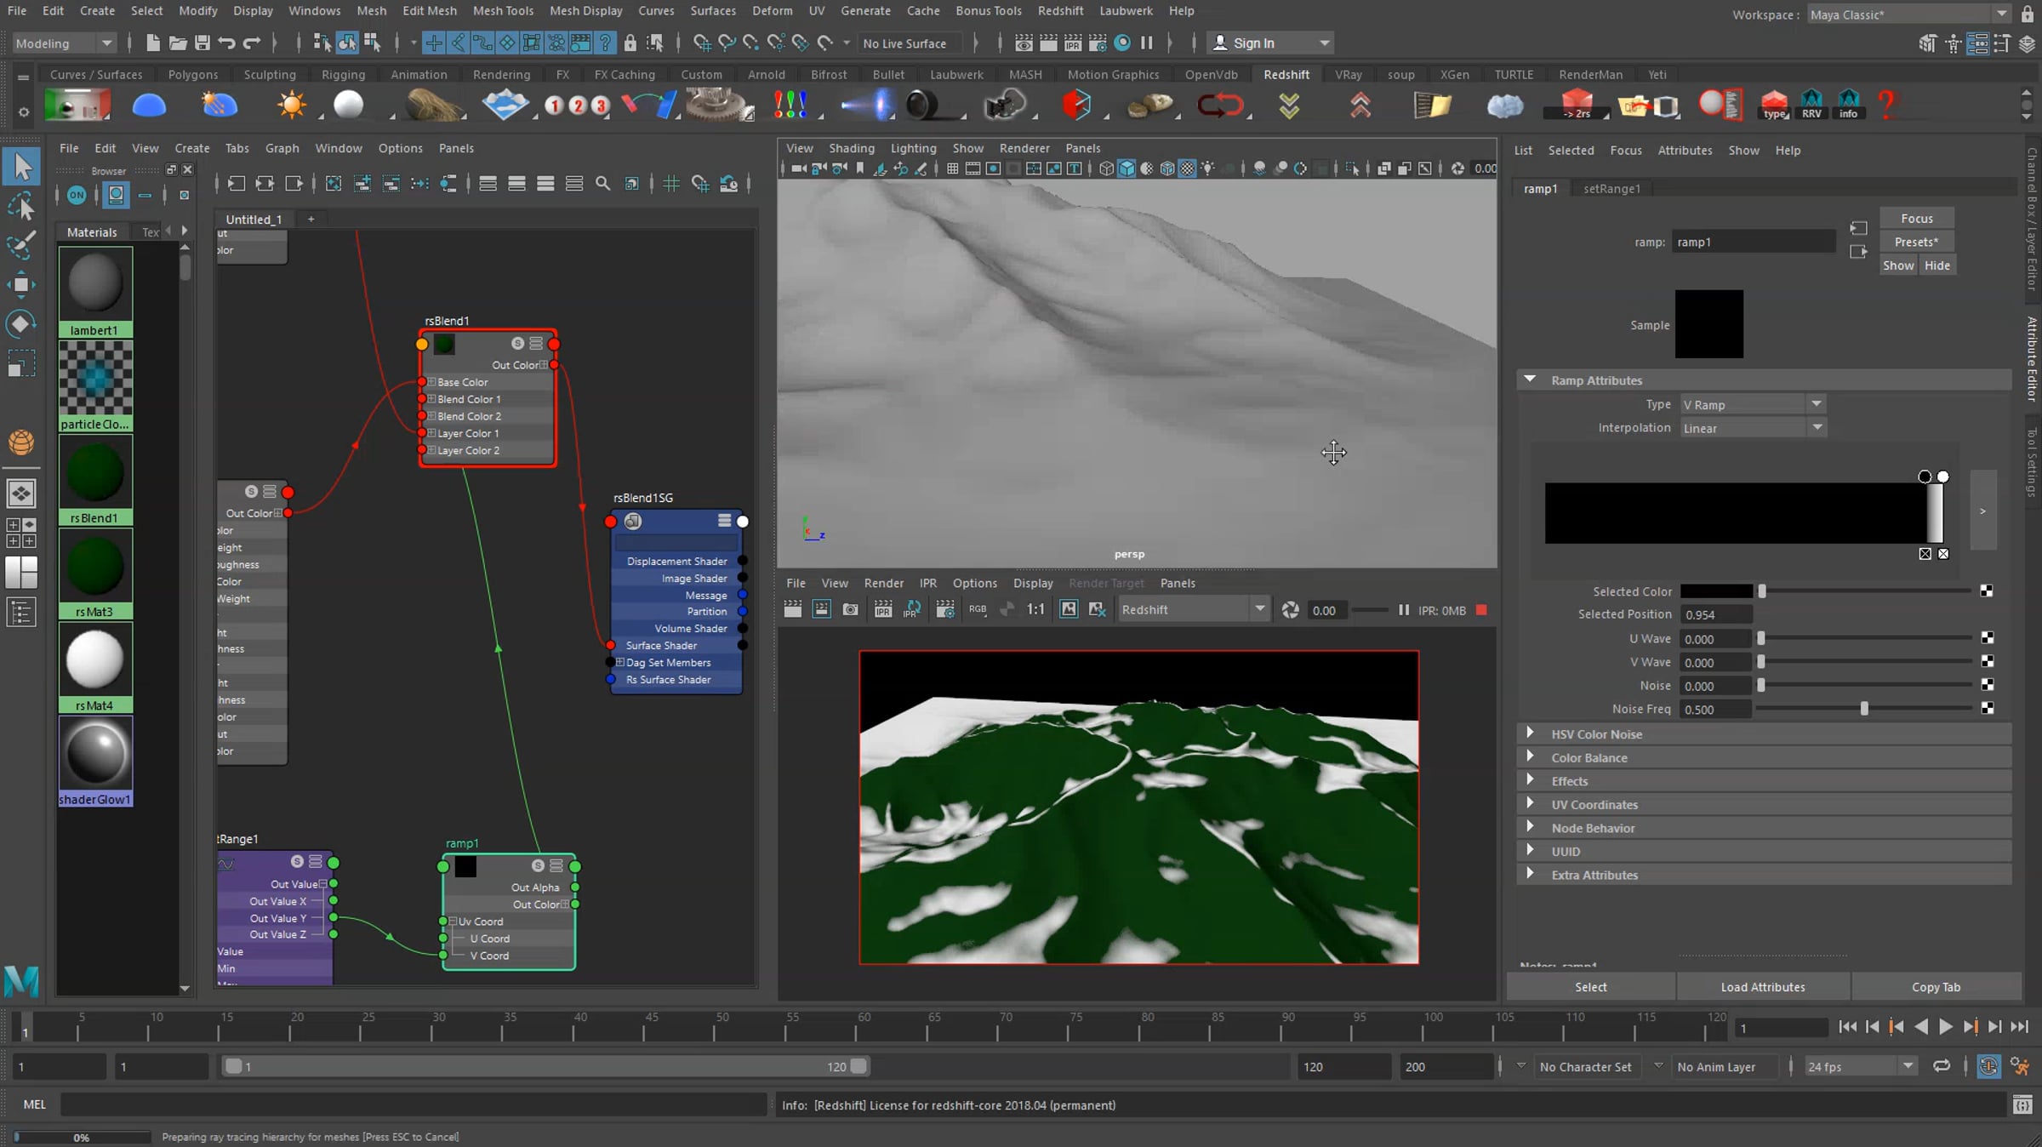The width and height of the screenshot is (2042, 1147).
Task: Click the Rotate tool icon in toolbox
Action: (21, 323)
